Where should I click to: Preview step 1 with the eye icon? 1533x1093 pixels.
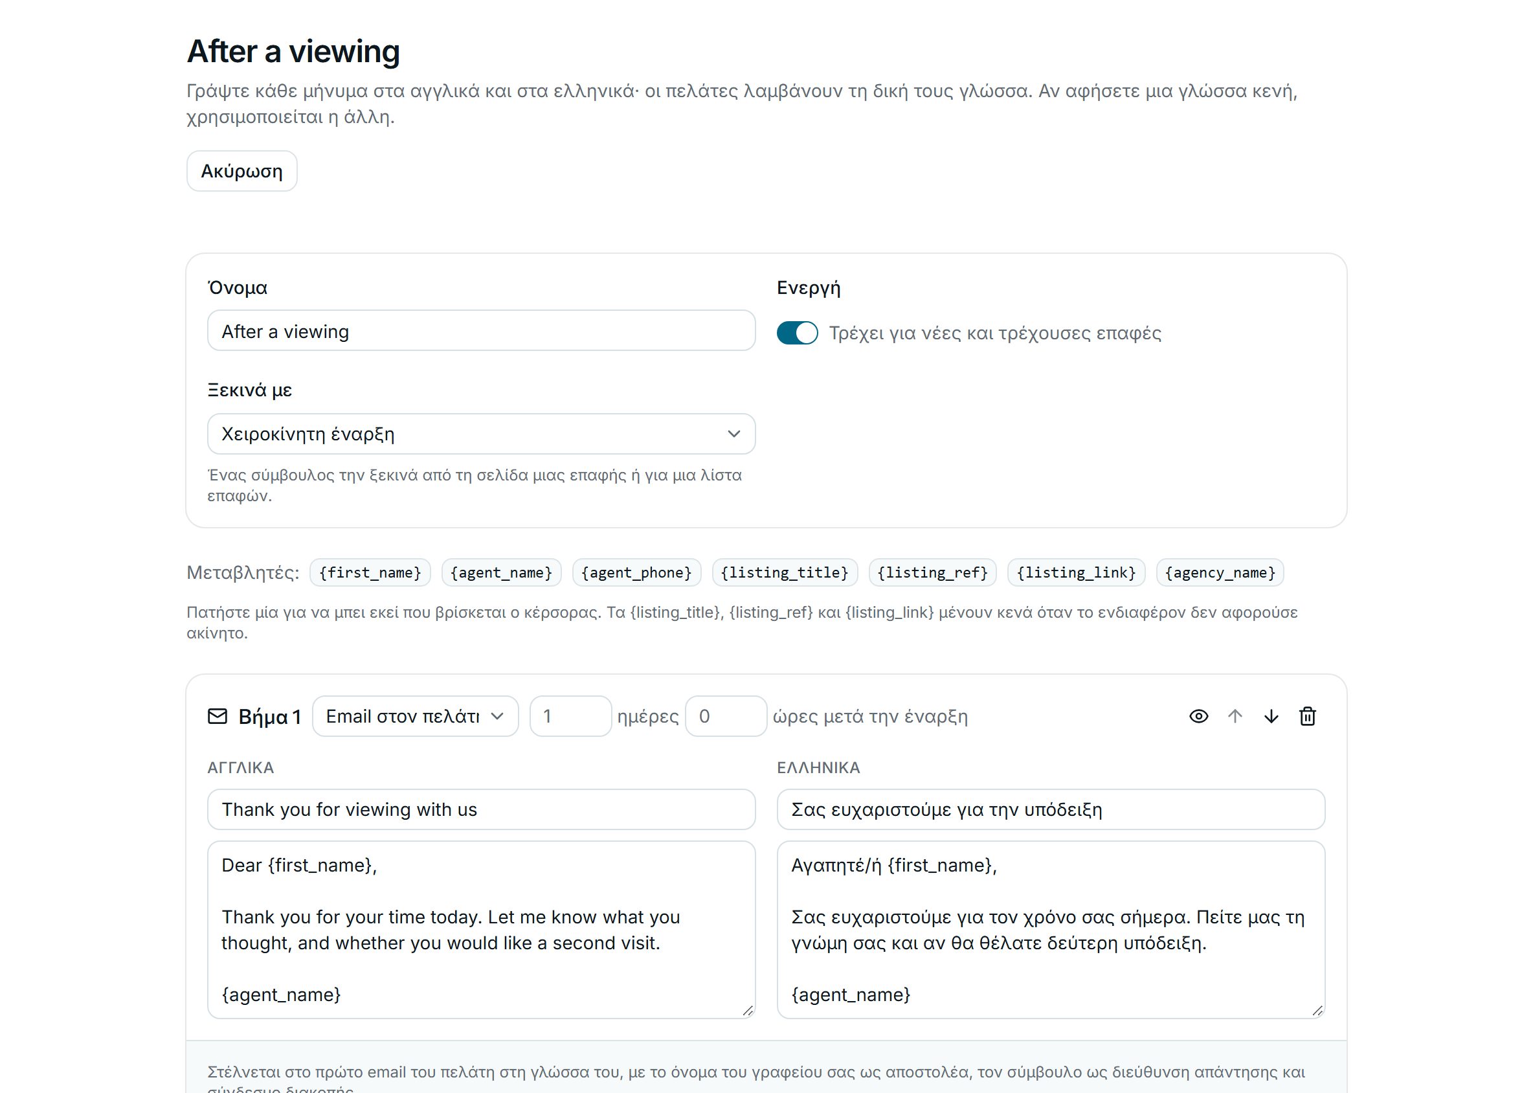point(1198,716)
